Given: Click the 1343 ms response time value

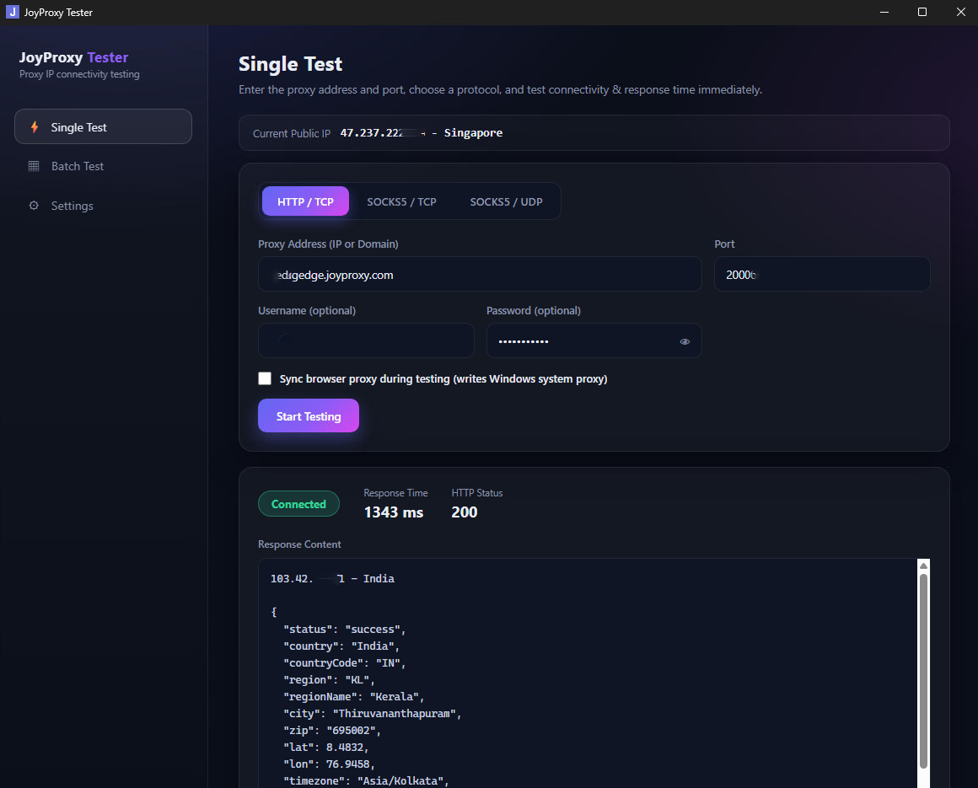Looking at the screenshot, I should (x=394, y=512).
